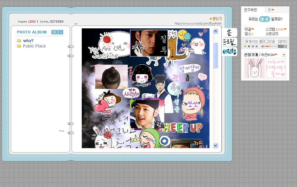Click the photo scrollbar up arrow
Image resolution: width=297 pixels, height=187 pixels.
click(x=215, y=31)
